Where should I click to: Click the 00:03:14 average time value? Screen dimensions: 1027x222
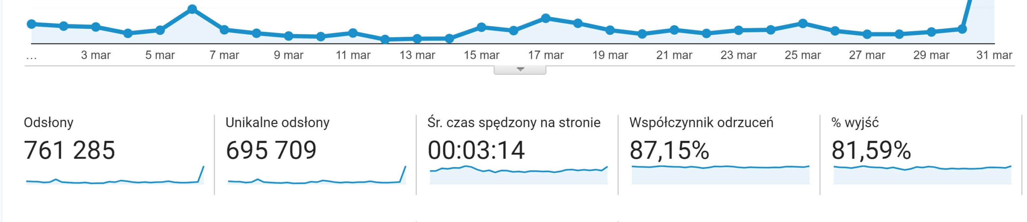click(476, 150)
